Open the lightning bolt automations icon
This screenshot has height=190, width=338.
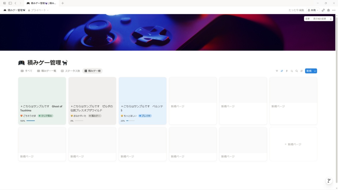click(287, 71)
